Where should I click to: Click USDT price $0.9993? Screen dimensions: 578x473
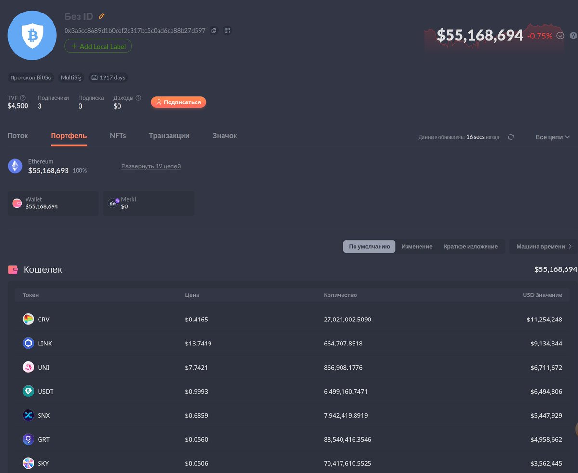click(197, 391)
